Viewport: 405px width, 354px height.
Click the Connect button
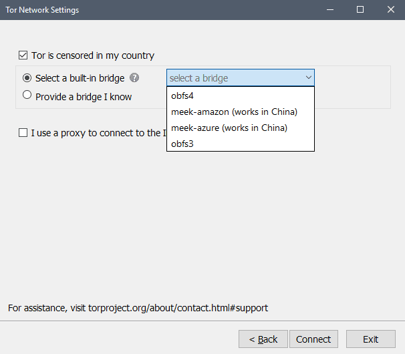coord(313,339)
